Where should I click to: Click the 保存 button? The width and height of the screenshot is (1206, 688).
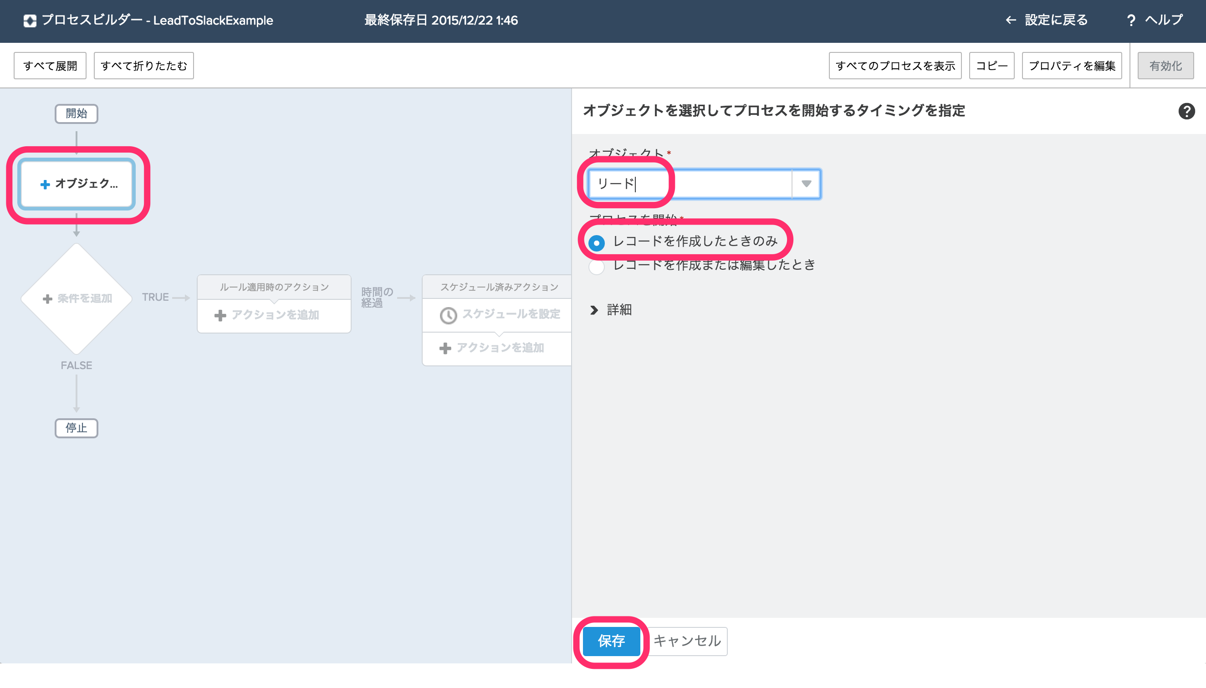point(611,641)
